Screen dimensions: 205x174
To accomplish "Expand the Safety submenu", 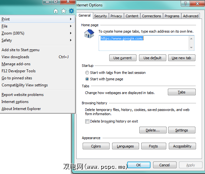I will click(37, 40).
